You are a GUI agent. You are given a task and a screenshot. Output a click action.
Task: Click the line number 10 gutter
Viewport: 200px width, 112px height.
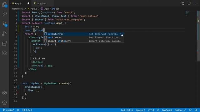click(x=15, y=44)
